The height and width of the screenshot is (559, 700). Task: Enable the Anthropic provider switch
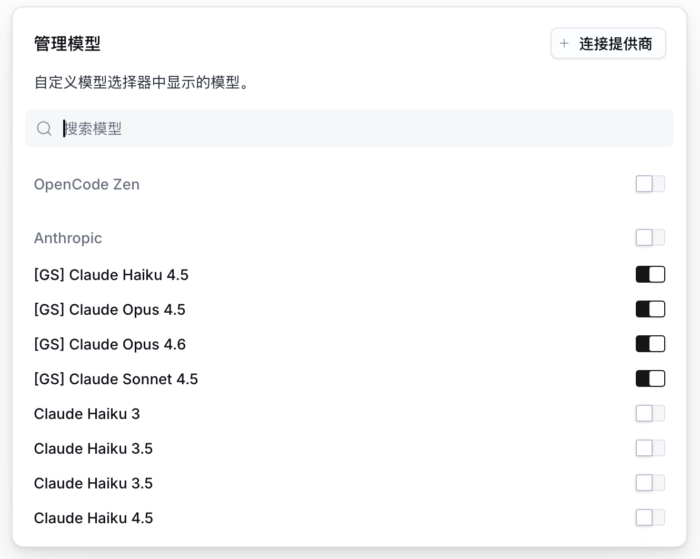tap(650, 238)
